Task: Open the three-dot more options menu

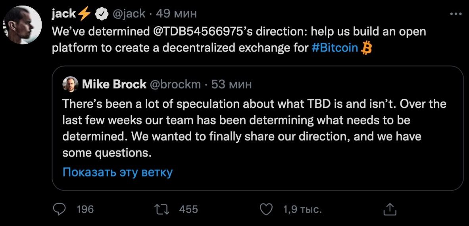Action: (x=456, y=14)
